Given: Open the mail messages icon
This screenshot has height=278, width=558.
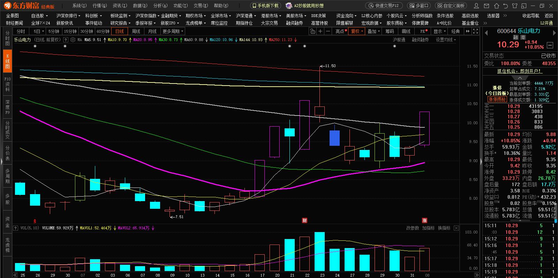Looking at the screenshot, I should pos(487,6).
